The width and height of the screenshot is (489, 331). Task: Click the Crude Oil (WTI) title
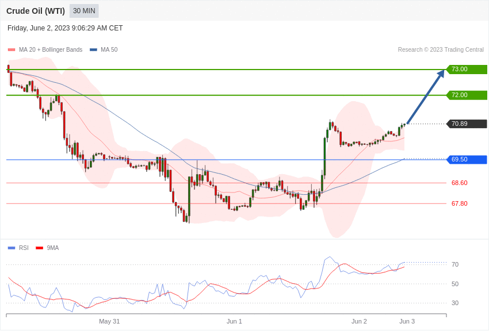[36, 11]
